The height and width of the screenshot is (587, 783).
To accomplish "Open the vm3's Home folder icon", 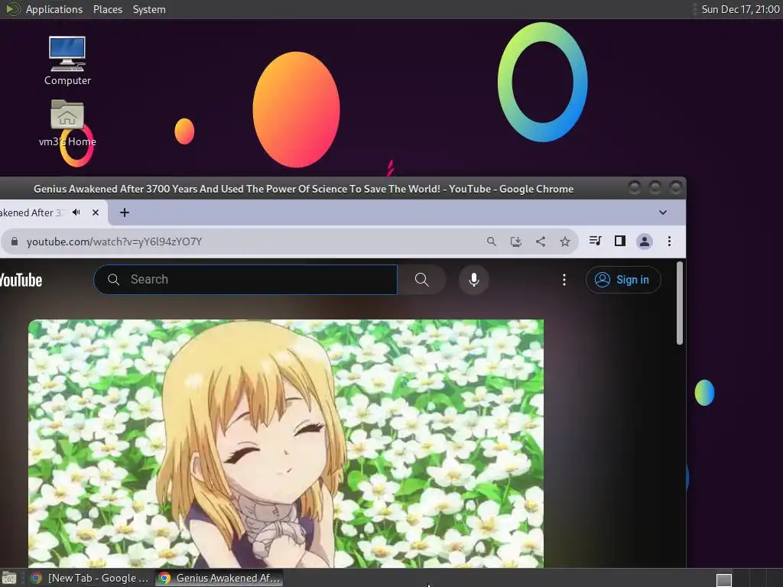I will point(67,122).
